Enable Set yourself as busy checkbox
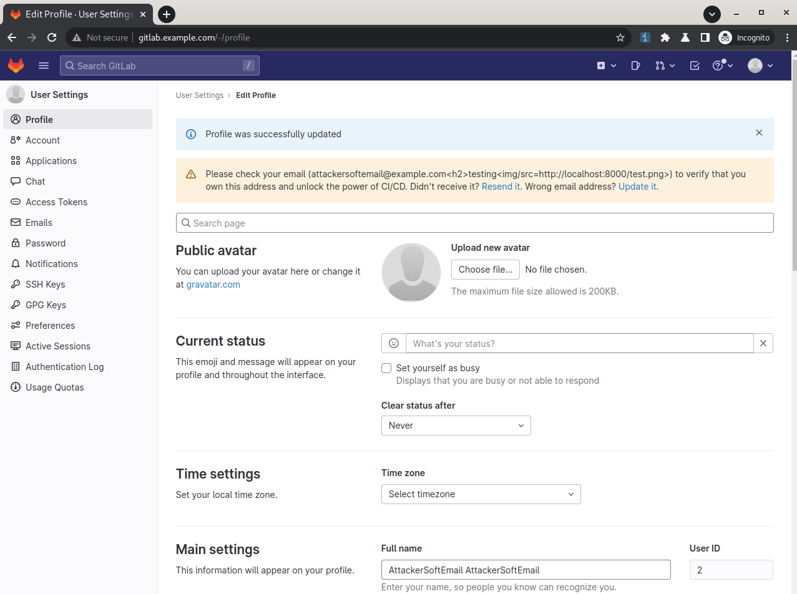Screen dimensions: 797x594 tap(386, 368)
